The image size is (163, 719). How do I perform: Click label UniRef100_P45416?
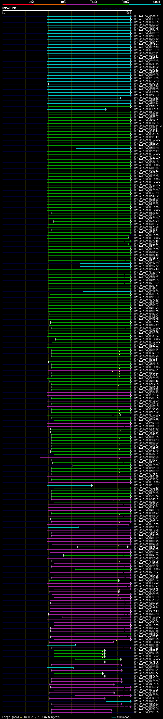point(146,709)
